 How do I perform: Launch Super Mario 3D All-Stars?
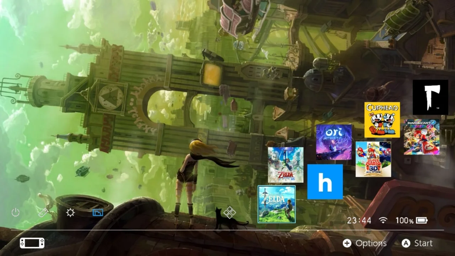373,159
